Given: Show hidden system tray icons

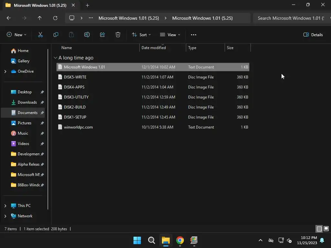Looking at the screenshot, I should pyautogui.click(x=261, y=240).
